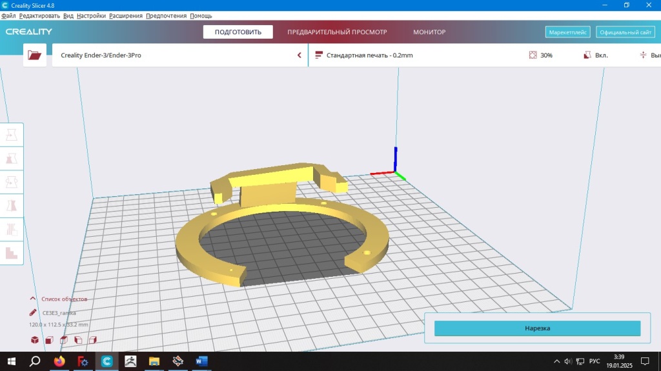Open Стандартная печать - 0.2mm profile dropdown
Image resolution: width=661 pixels, height=371 pixels.
(369, 55)
